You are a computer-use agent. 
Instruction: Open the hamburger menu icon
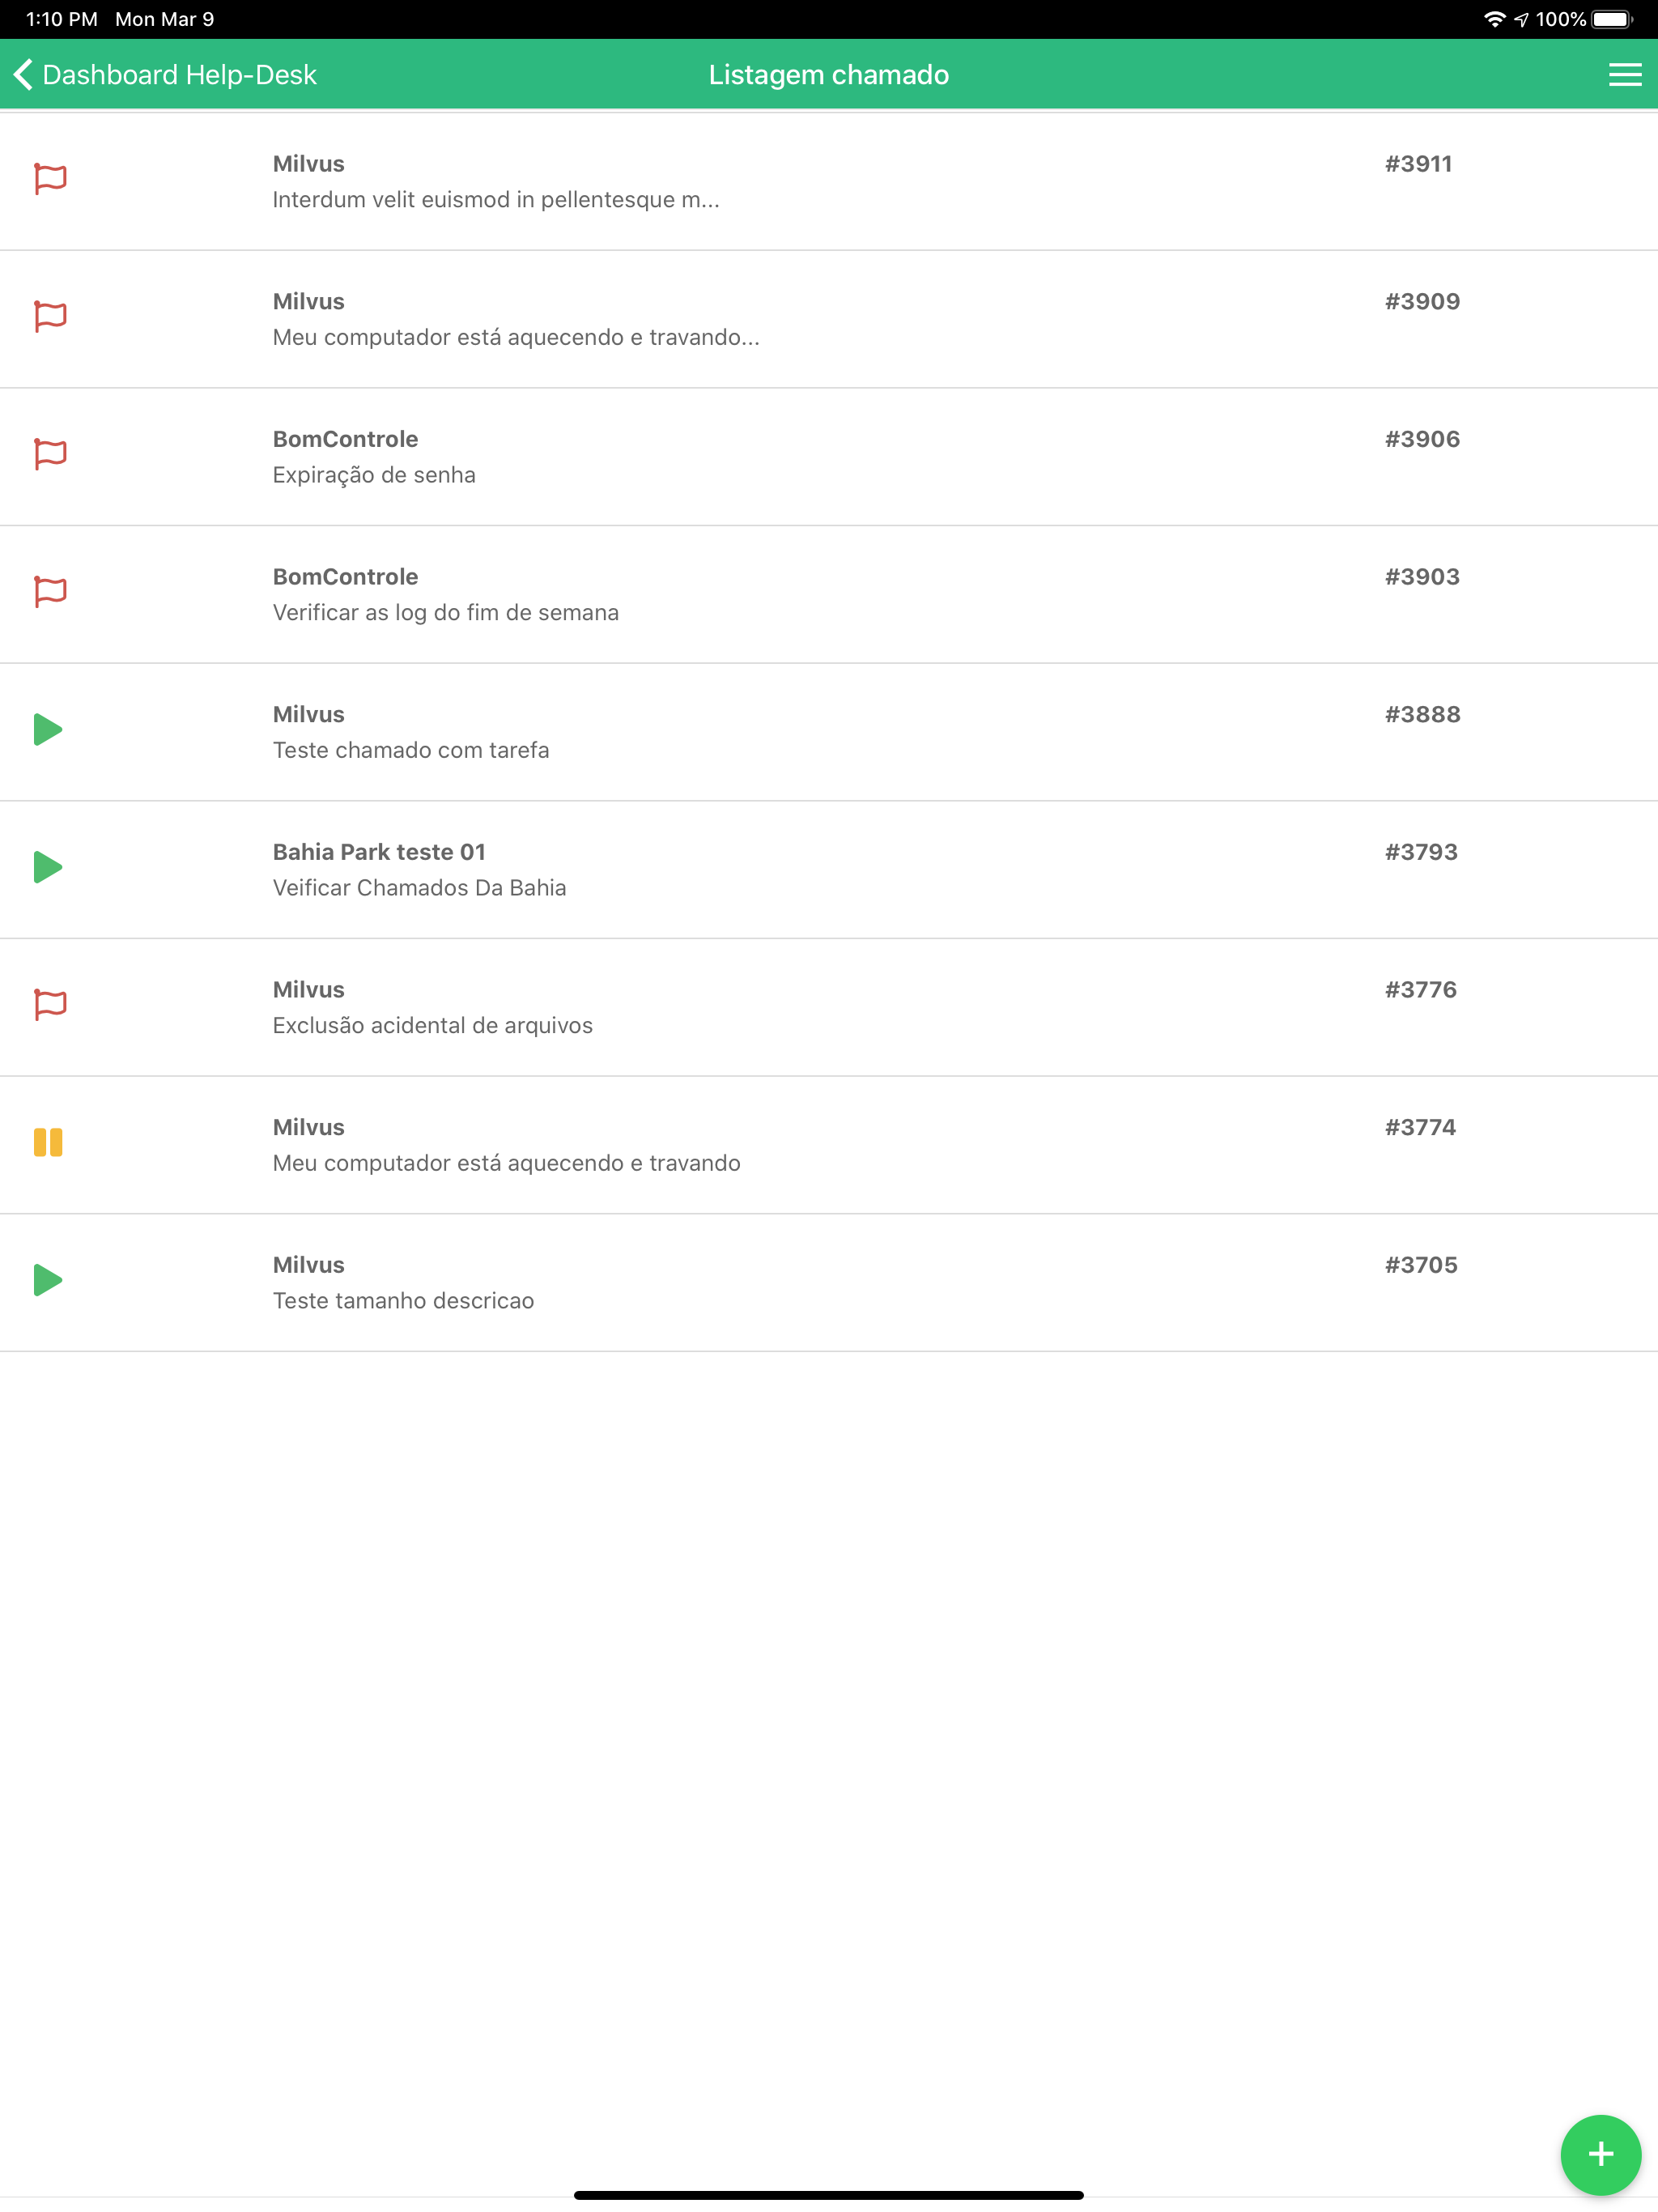(x=1624, y=75)
